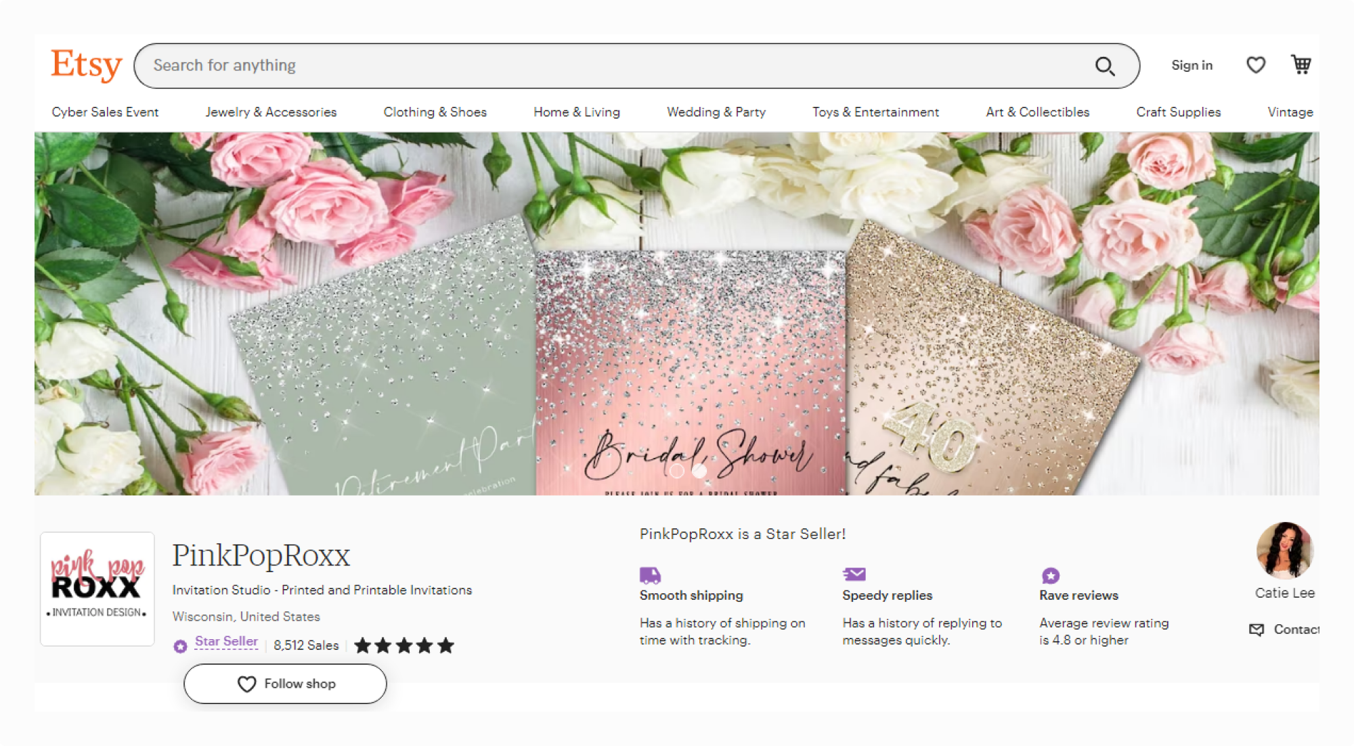Open Jewelry & Accessories category

(271, 112)
